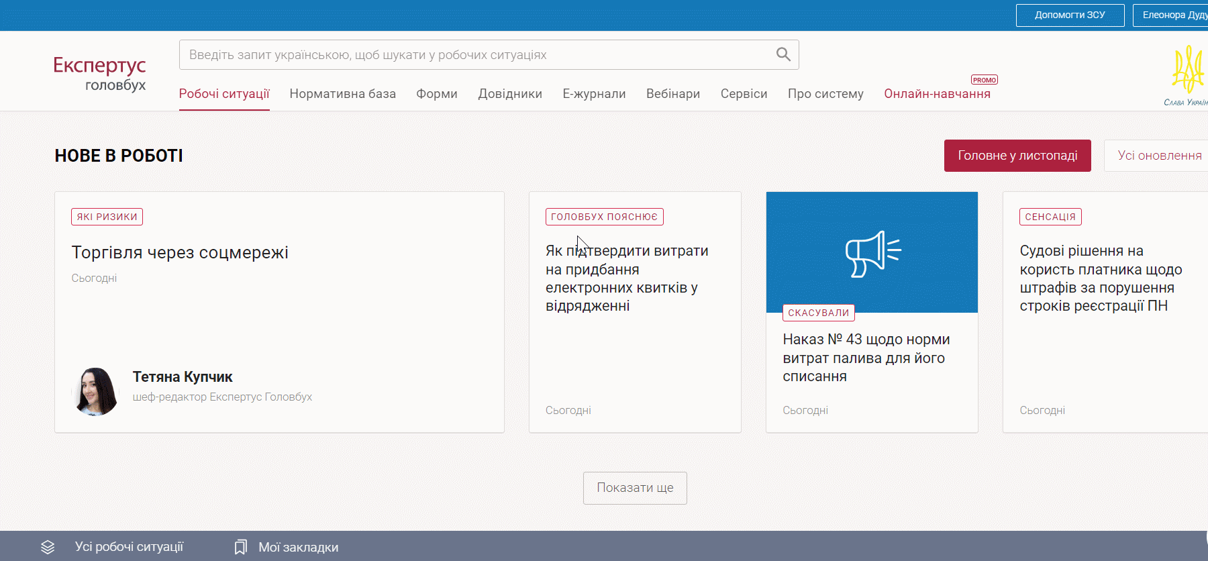This screenshot has height=561, width=1208.
Task: Open the article about confirming electronic ticket expenses
Action: (627, 278)
